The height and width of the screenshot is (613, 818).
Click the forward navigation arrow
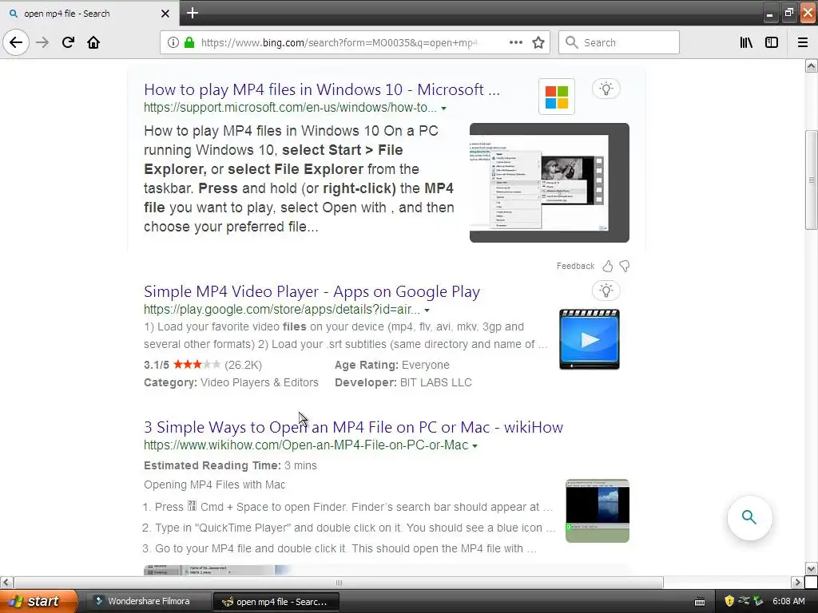[42, 42]
